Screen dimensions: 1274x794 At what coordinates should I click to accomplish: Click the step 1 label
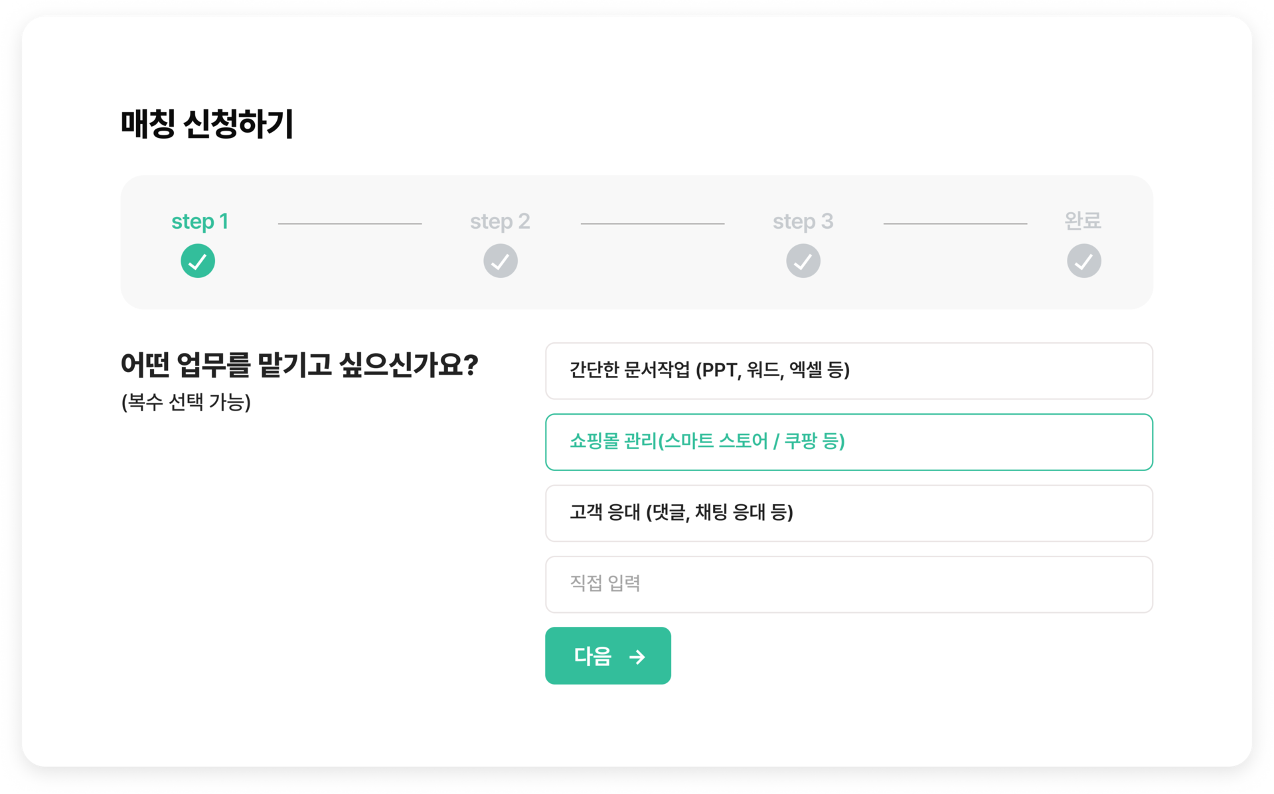tap(200, 221)
